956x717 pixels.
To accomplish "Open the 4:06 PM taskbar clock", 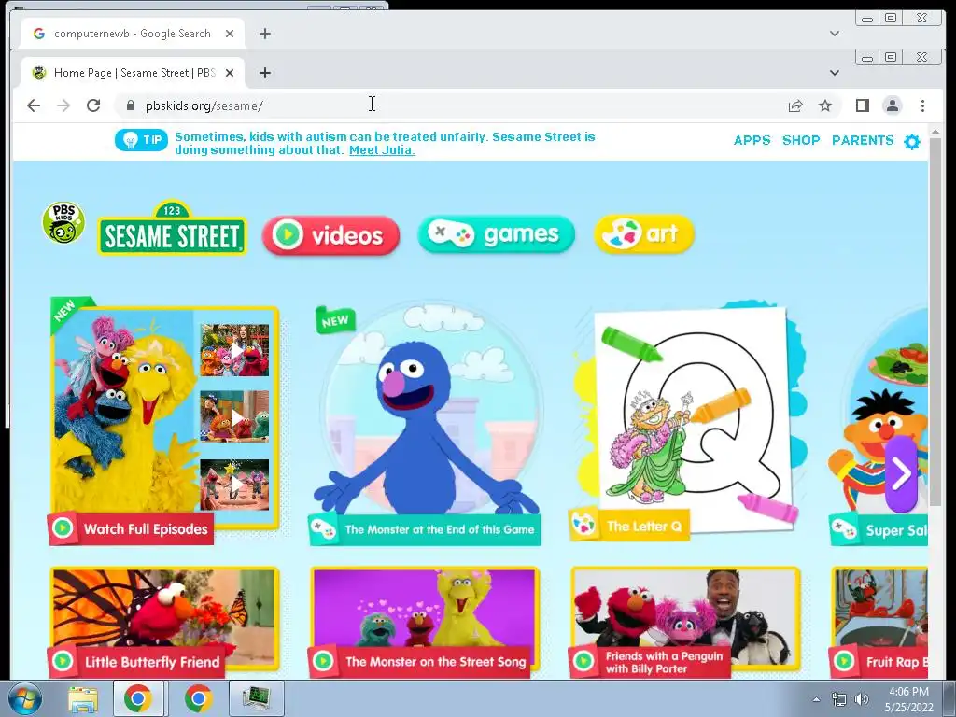I will [x=908, y=699].
